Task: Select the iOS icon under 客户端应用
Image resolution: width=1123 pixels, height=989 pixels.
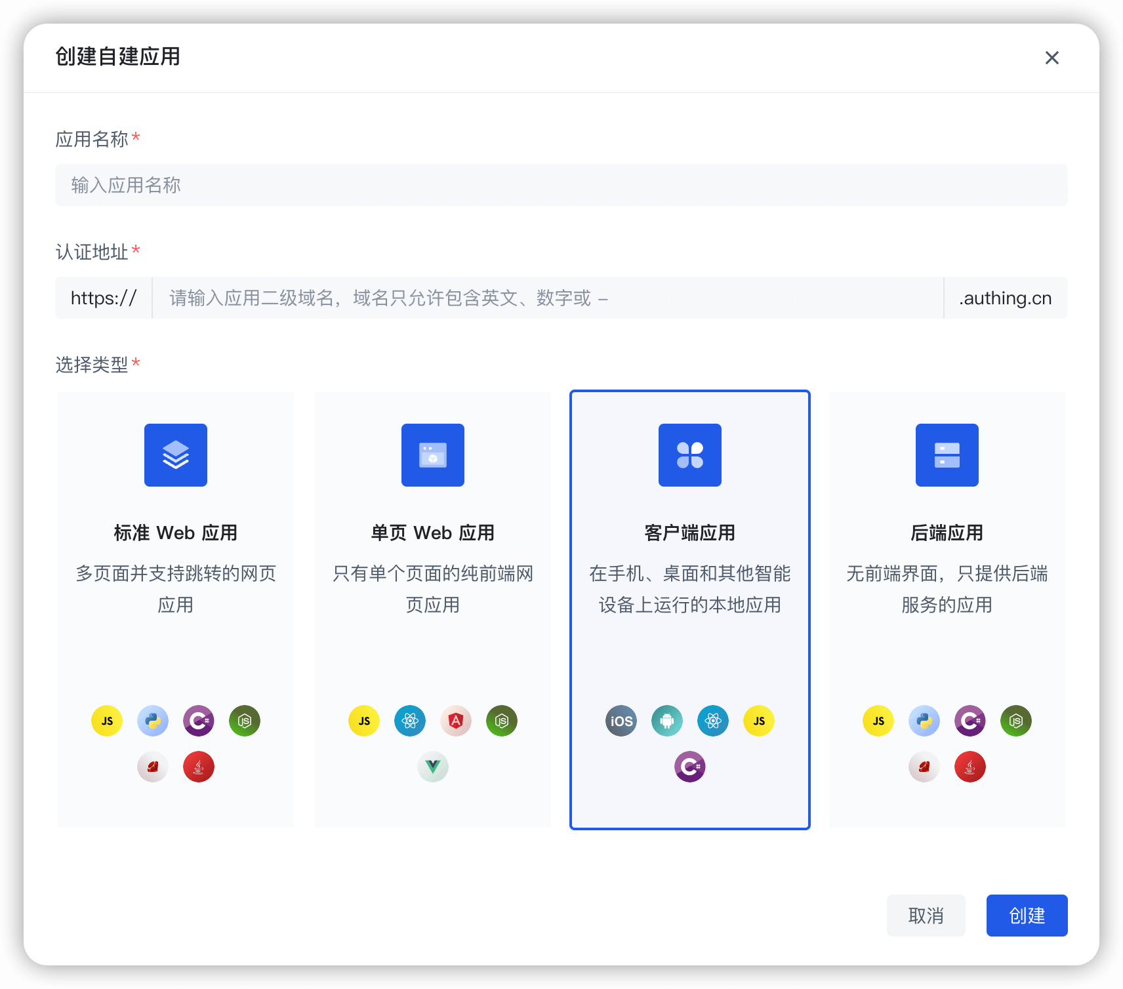Action: (621, 721)
